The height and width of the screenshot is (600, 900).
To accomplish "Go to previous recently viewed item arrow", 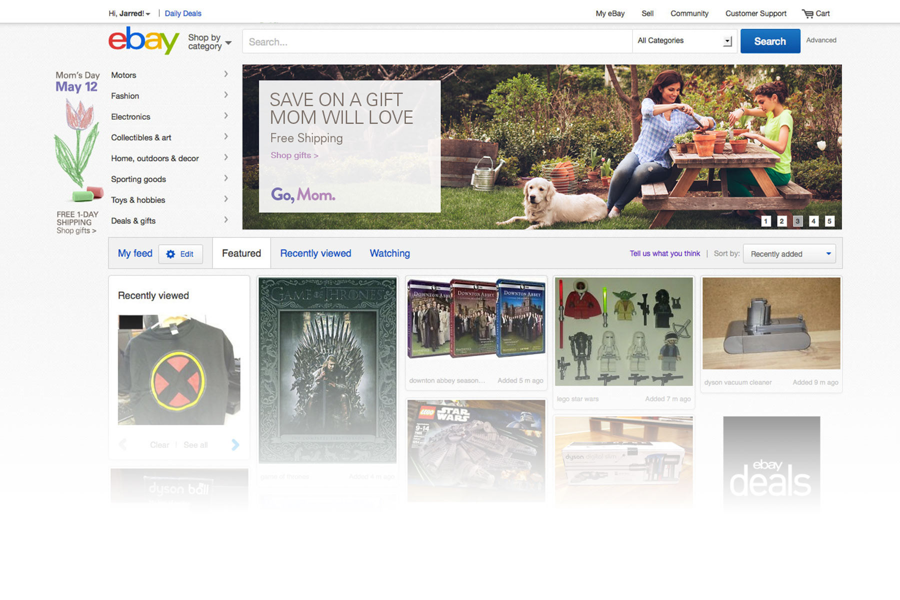I will 122,444.
